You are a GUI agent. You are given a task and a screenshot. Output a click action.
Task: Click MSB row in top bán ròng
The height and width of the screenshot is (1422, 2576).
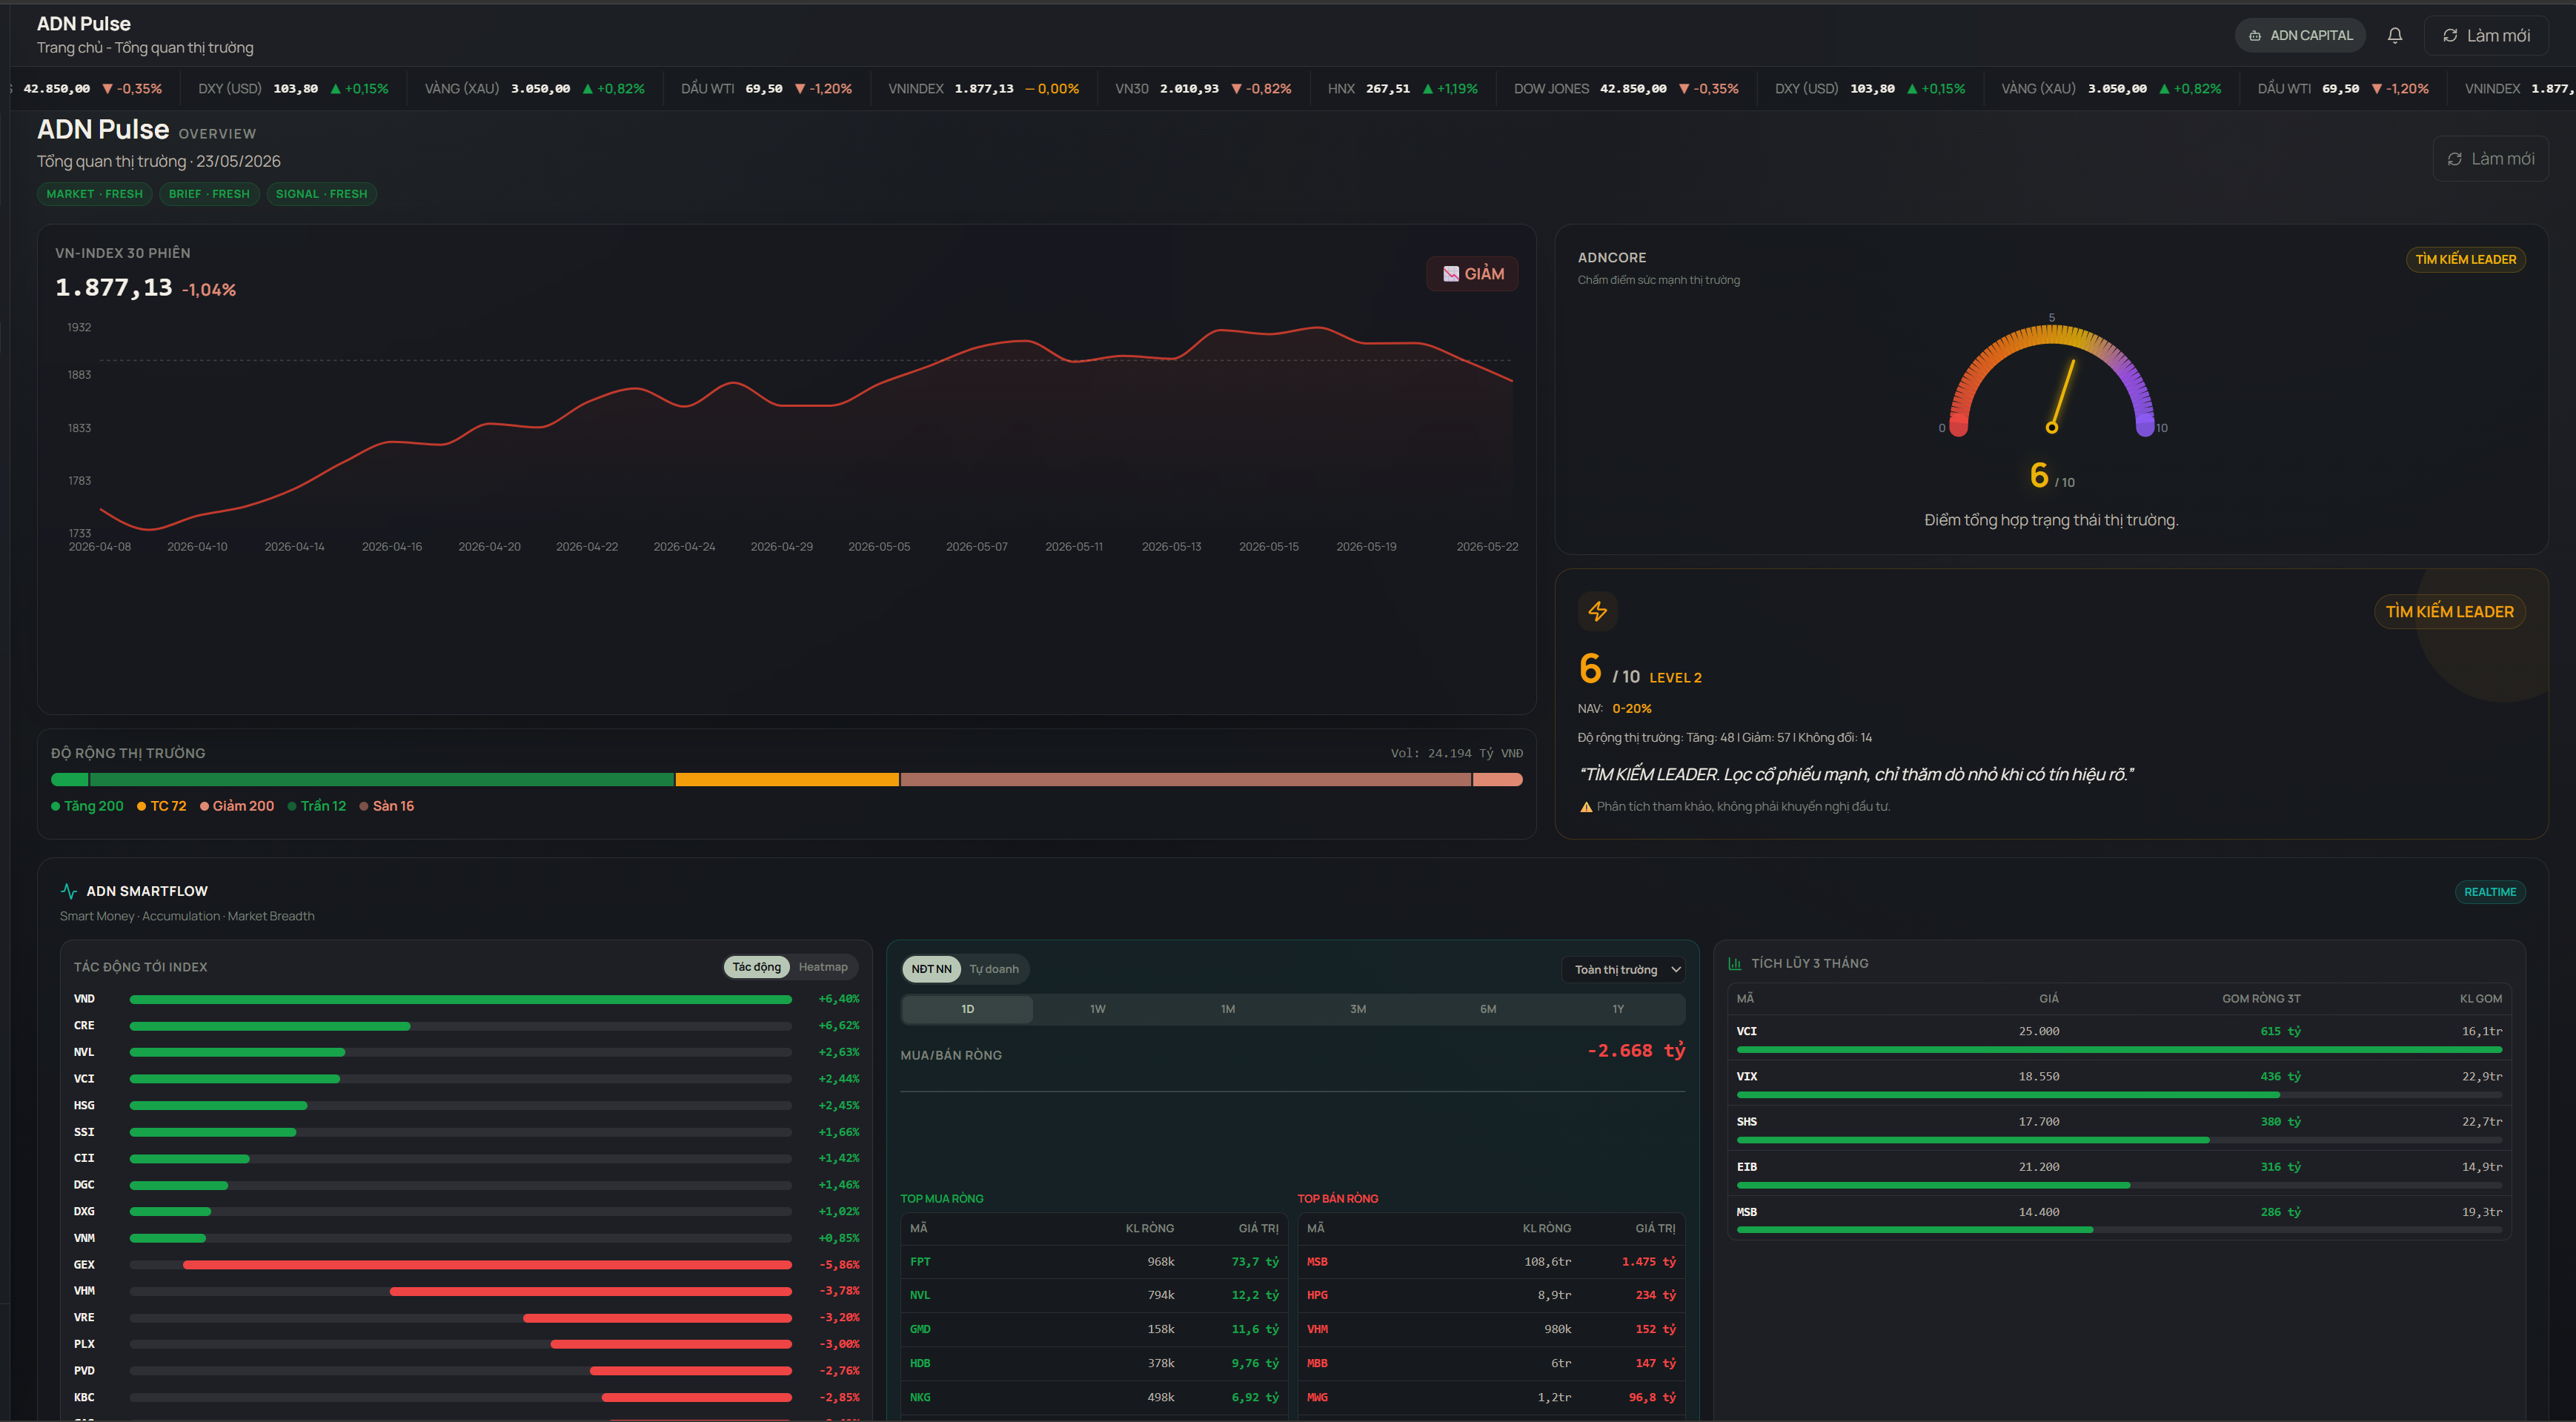coord(1491,1261)
